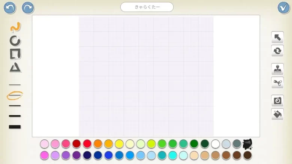Screen dimensions: 292x164
Task: Pick the black ink splat color
Action: click(x=247, y=144)
